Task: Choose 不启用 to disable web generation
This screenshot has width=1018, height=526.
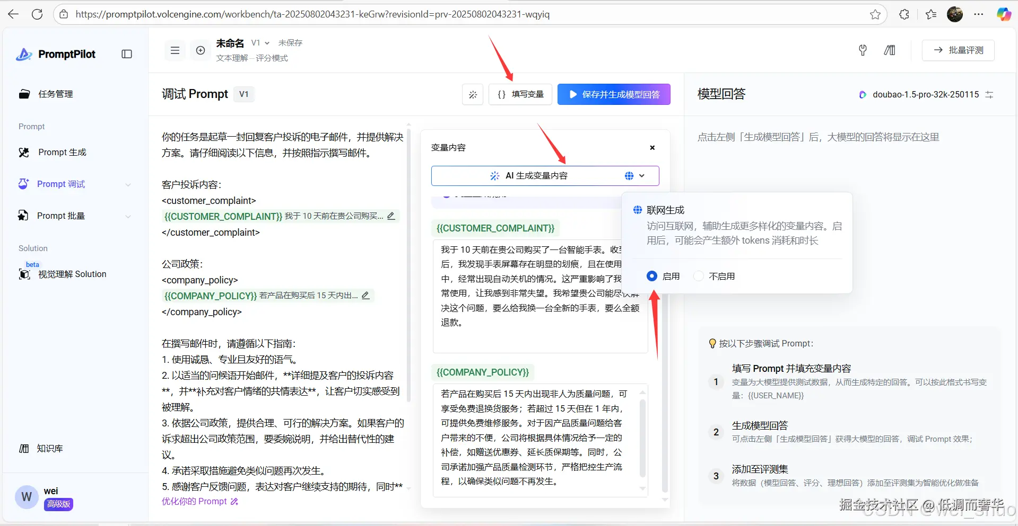Action: point(698,275)
